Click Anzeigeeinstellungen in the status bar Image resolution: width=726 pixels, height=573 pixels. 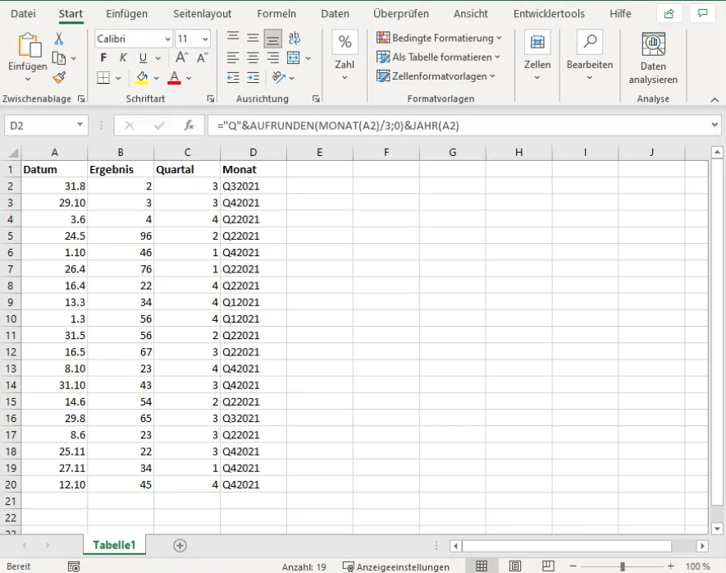point(396,566)
